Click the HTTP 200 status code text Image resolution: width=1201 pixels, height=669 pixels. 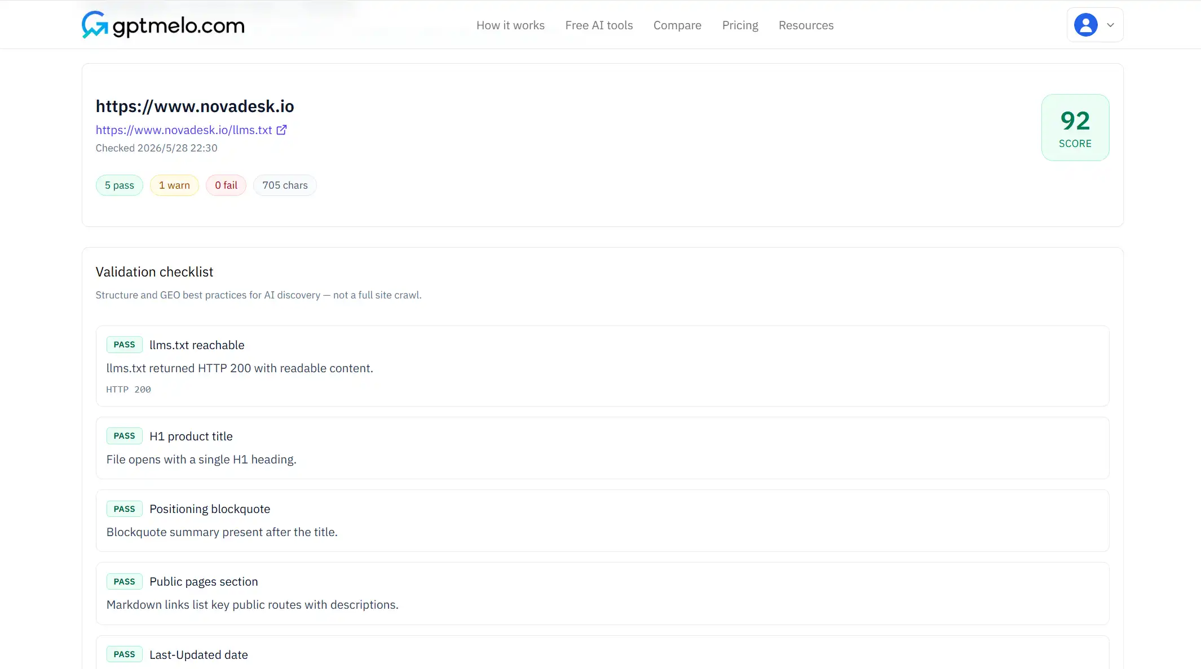[129, 390]
